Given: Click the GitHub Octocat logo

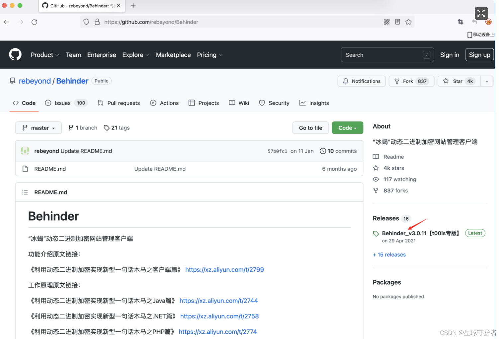Looking at the screenshot, I should click(x=15, y=54).
